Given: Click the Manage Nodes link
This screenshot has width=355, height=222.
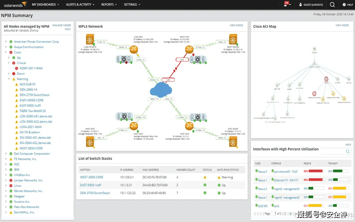Looking at the screenshot, I should [x=62, y=25].
